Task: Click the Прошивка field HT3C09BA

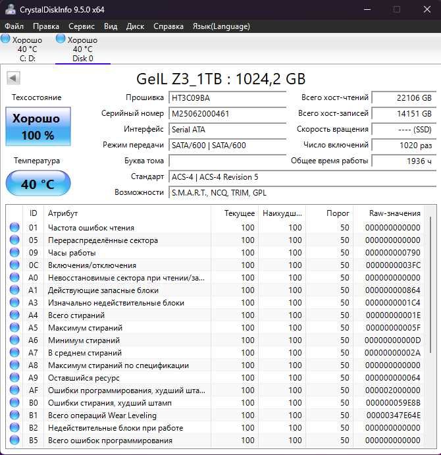Action: (x=228, y=98)
